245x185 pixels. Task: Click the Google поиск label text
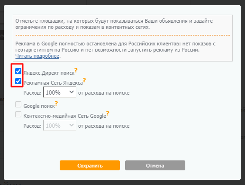tap(39, 106)
